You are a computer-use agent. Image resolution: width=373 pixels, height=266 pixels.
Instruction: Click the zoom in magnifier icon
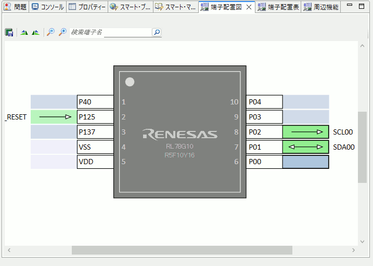pyautogui.click(x=62, y=32)
